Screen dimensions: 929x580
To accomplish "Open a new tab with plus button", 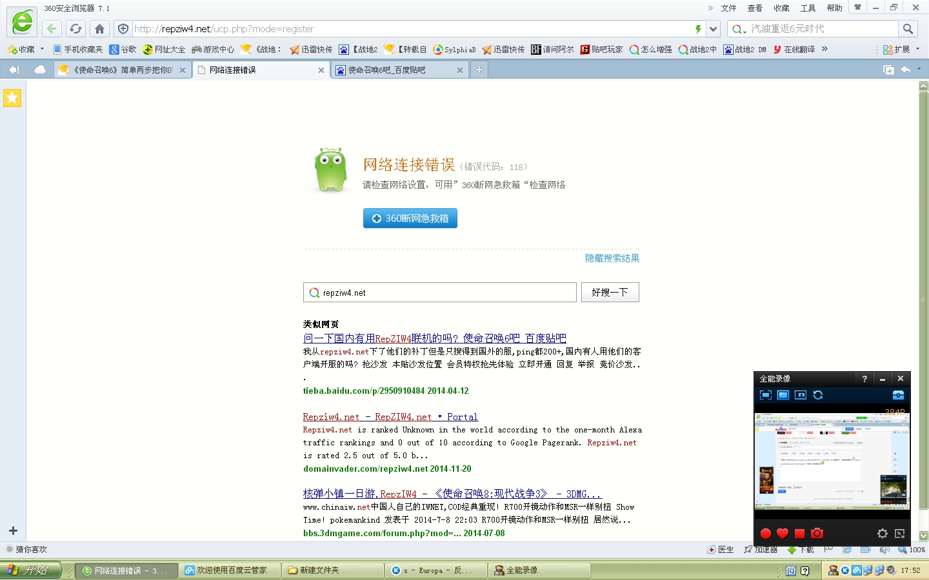I will tap(479, 70).
